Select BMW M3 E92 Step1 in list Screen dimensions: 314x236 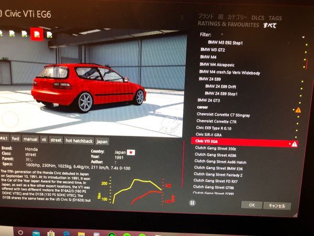(225, 42)
